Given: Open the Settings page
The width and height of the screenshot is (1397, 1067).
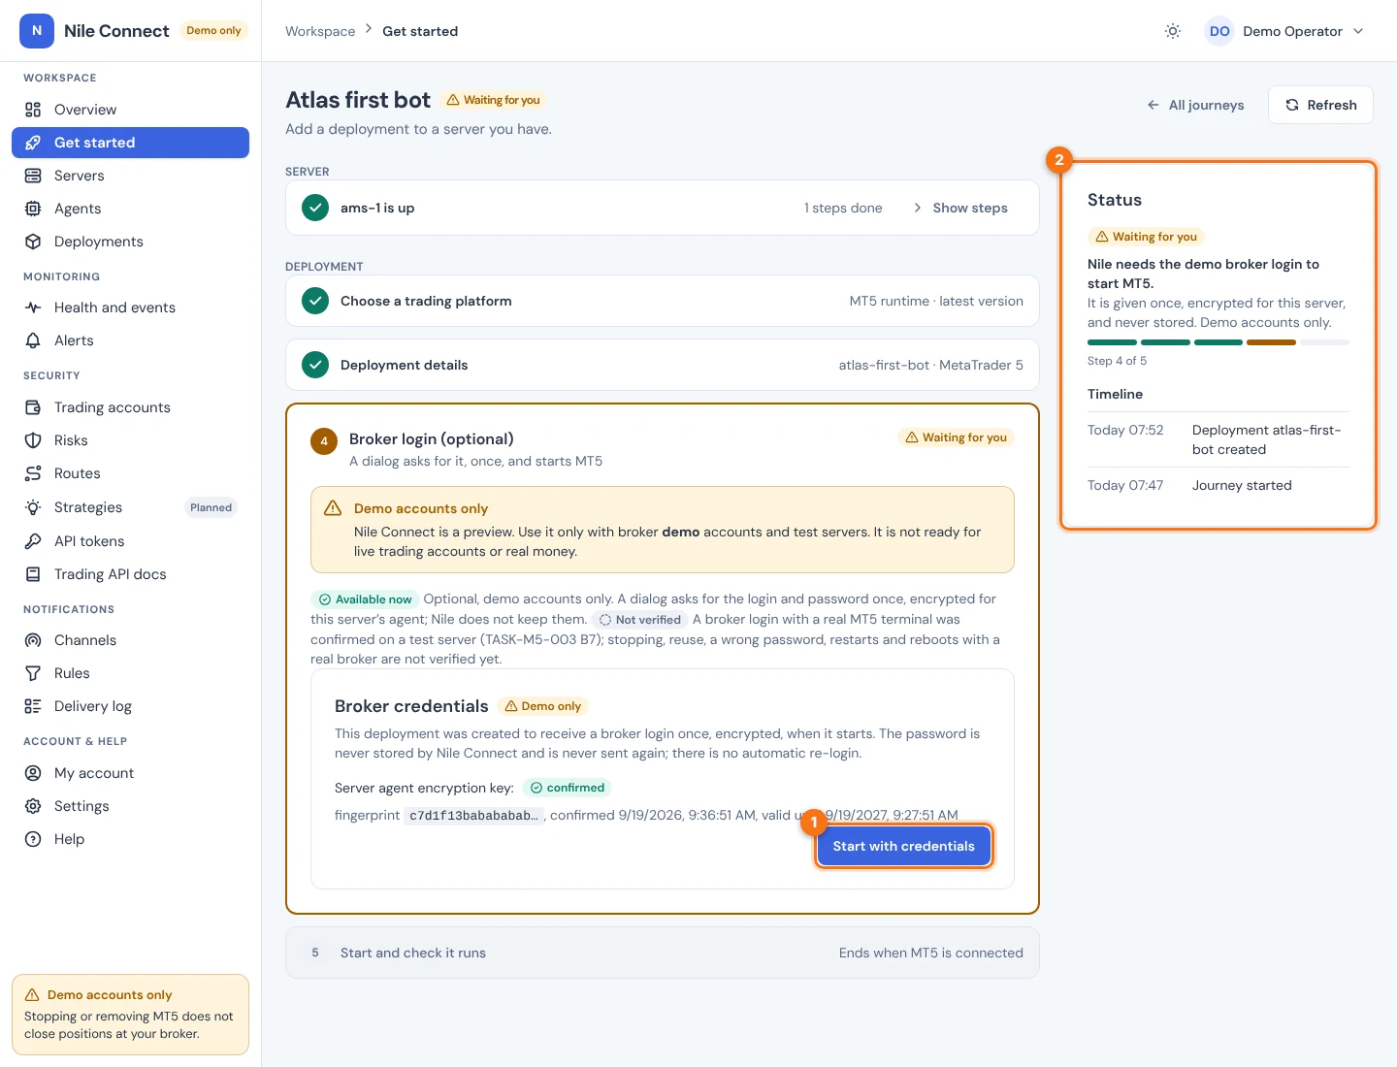Looking at the screenshot, I should coord(130,806).
